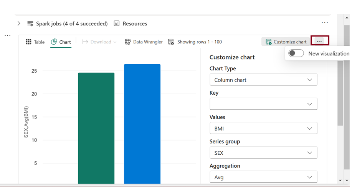The width and height of the screenshot is (357, 187).
Task: Open the Aggregation dropdown showing Avg
Action: click(x=263, y=177)
